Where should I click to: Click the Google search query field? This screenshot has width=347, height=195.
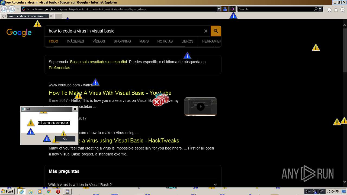tap(123, 31)
